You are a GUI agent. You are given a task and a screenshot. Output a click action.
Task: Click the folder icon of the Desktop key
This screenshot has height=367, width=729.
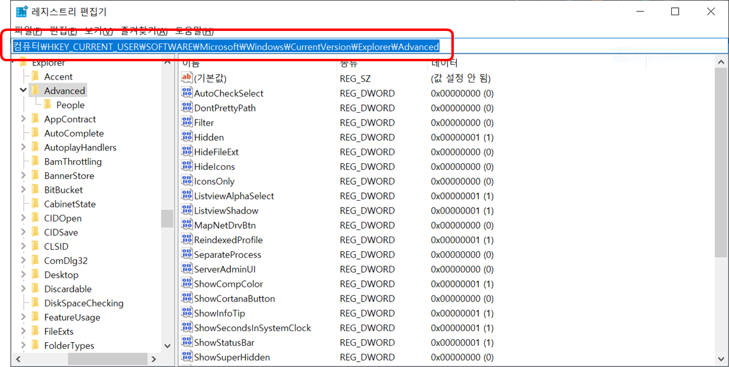coord(35,274)
